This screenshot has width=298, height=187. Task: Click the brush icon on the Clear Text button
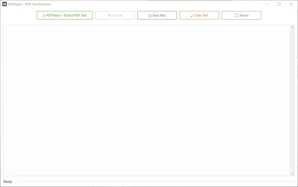[x=192, y=15]
